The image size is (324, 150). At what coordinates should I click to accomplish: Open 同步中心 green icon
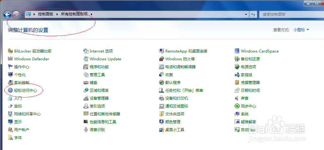pos(237,106)
